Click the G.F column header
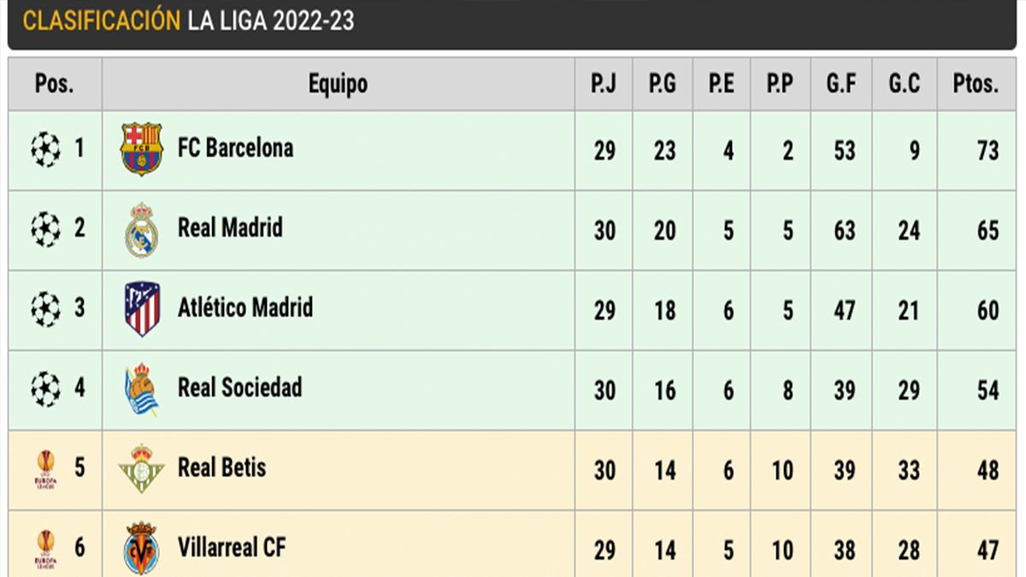Image resolution: width=1026 pixels, height=577 pixels. click(x=844, y=84)
